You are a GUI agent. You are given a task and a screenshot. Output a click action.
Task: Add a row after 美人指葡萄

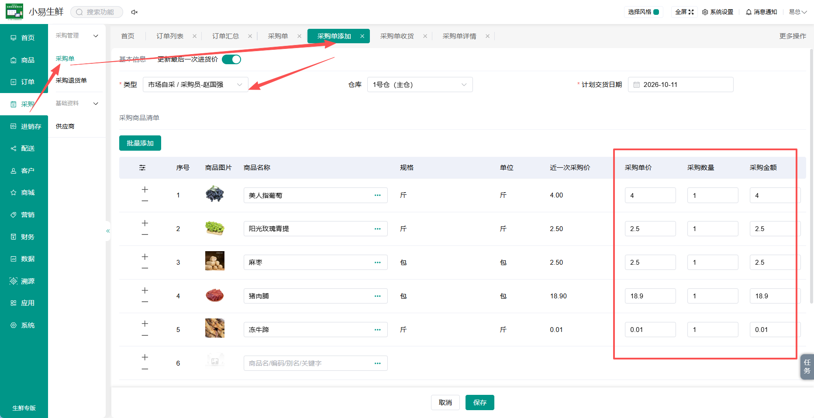[145, 190]
